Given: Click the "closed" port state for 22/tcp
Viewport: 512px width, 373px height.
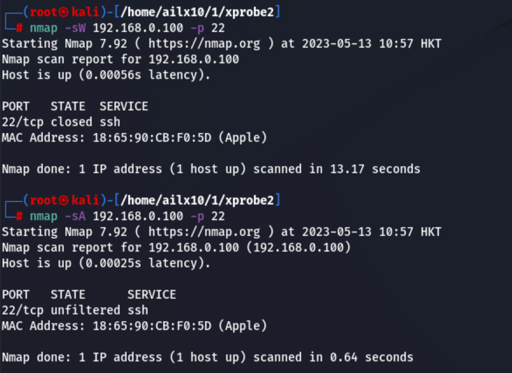Looking at the screenshot, I should point(71,122).
